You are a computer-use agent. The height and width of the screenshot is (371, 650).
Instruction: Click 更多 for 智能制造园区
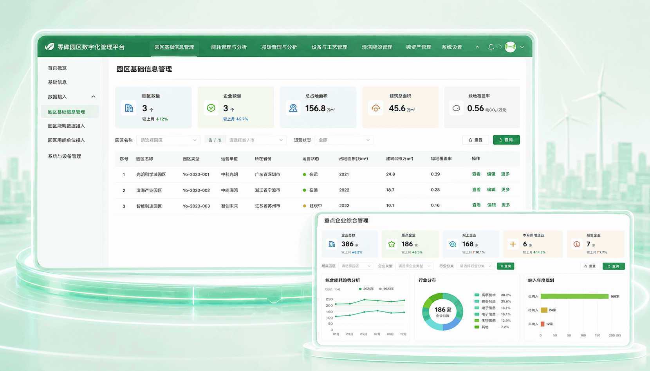coord(506,205)
